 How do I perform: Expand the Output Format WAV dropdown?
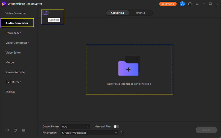coord(75,127)
